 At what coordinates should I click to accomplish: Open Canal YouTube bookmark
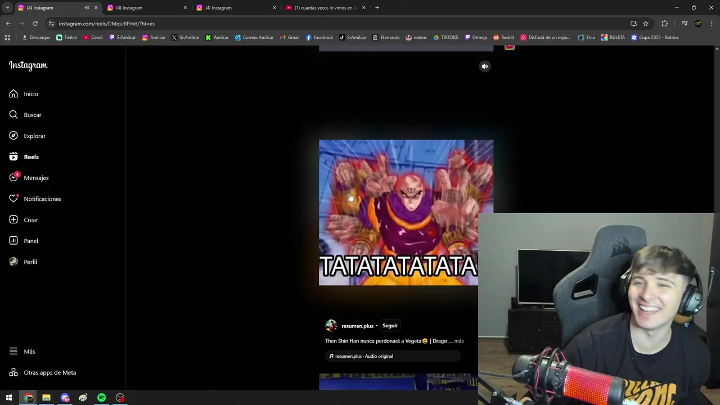pos(93,38)
